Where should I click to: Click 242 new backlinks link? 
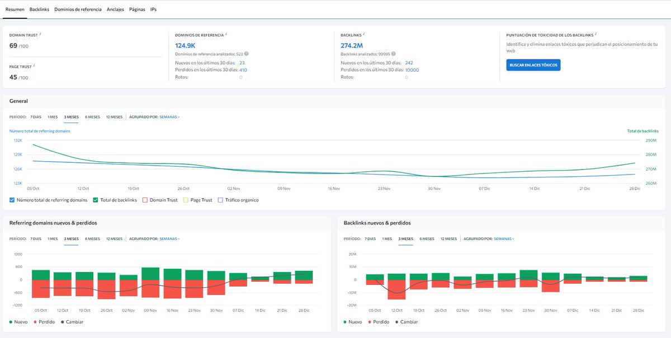[x=409, y=63]
